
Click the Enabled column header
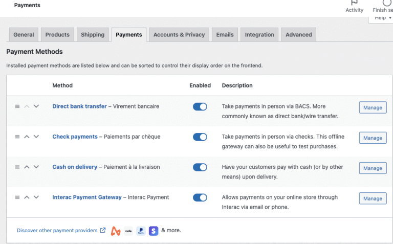pyautogui.click(x=200, y=85)
